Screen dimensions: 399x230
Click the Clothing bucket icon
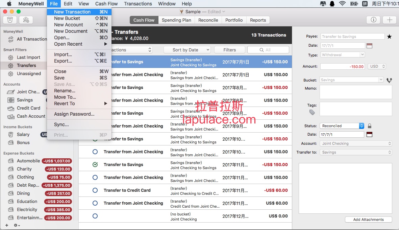[11, 177]
